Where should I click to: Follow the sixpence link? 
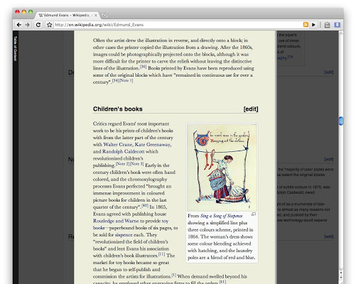tap(124, 235)
